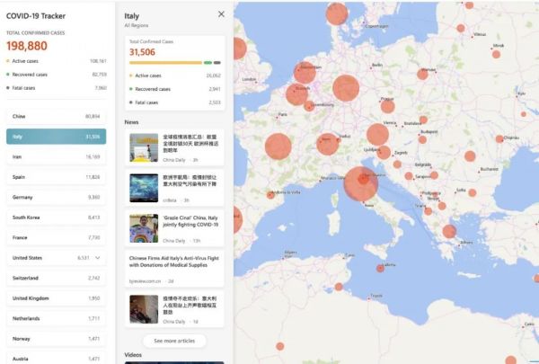Click the large Italy bubble on map
This screenshot has height=364, width=539.
point(361,182)
